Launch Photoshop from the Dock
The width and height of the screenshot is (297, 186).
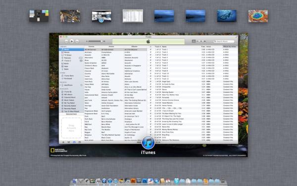pos(145,181)
